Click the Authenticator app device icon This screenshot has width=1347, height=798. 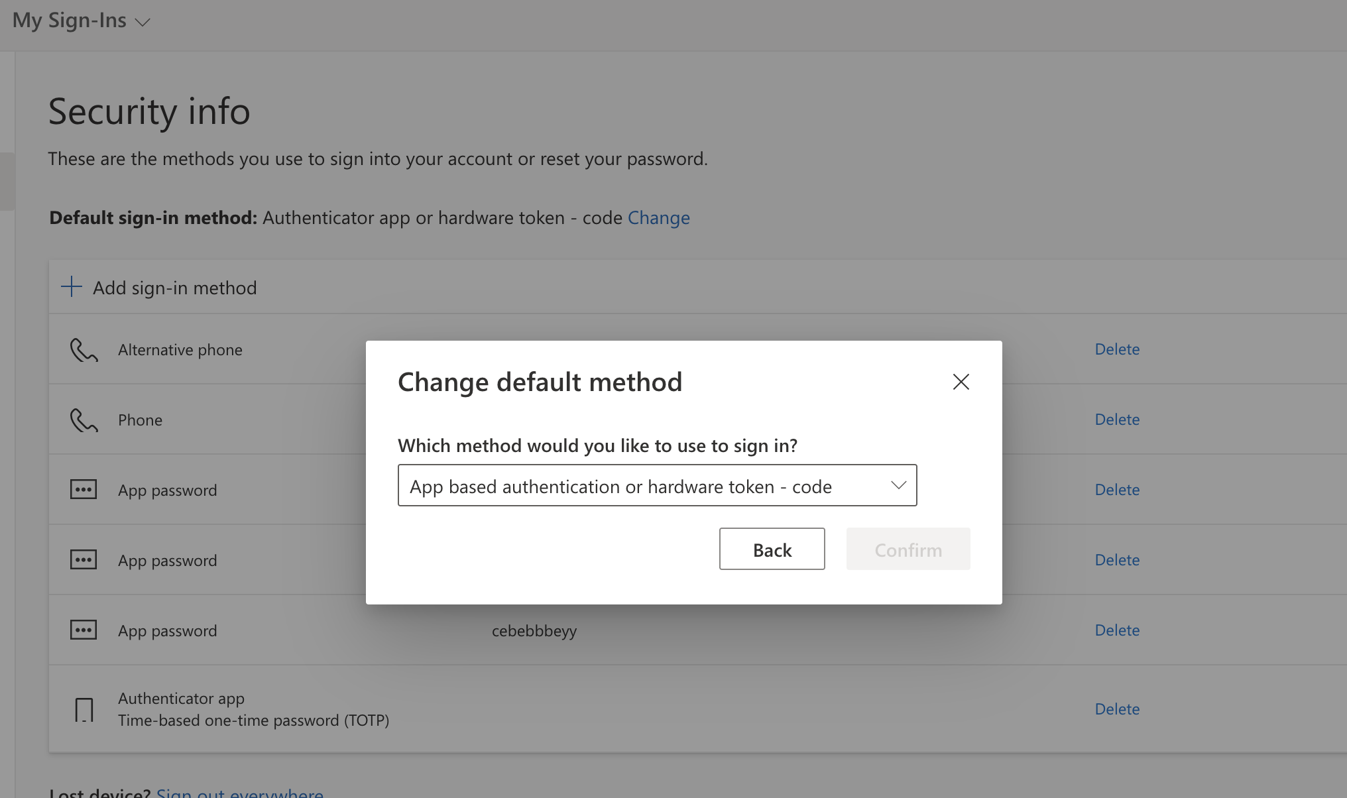[x=84, y=709]
